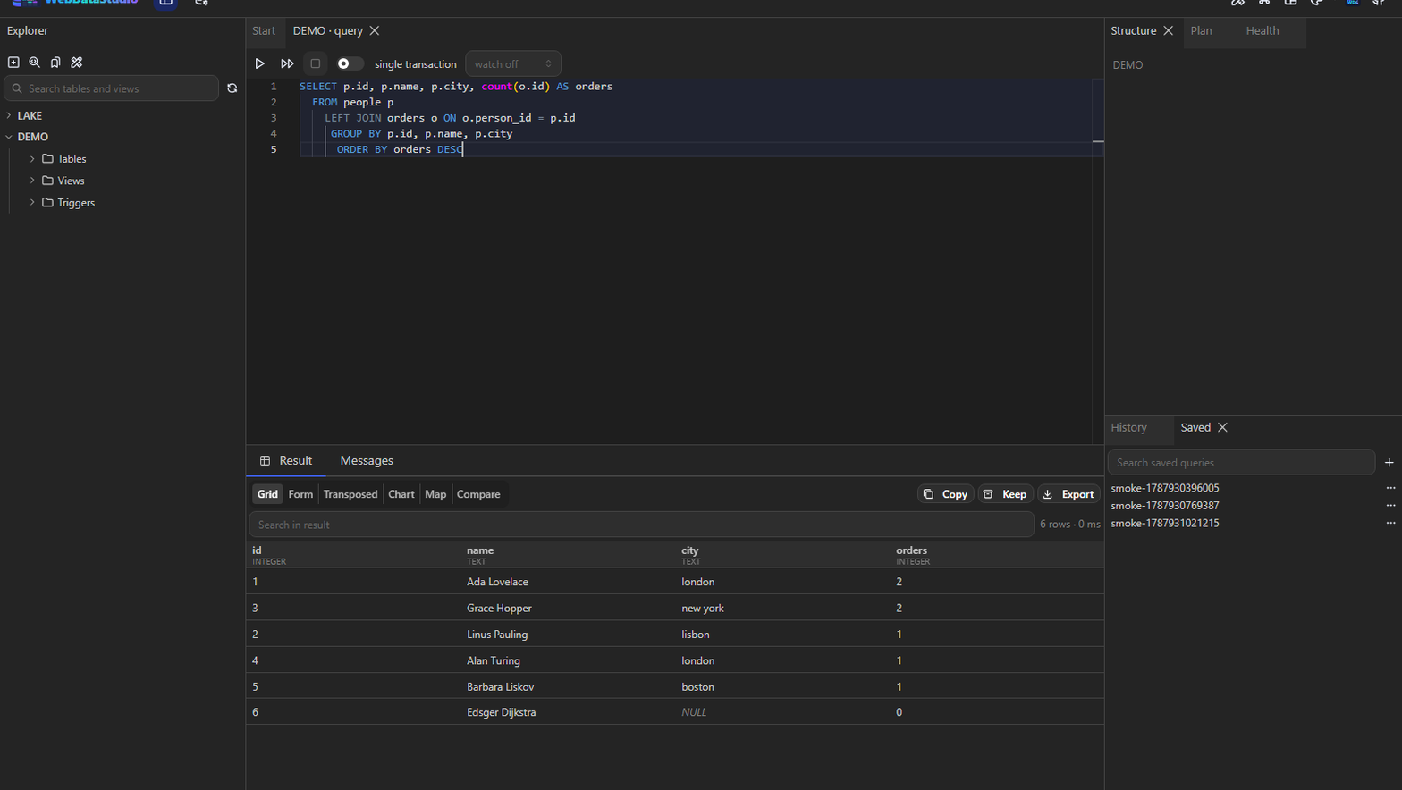Open the Result tab
Screen dimensions: 1402x790
coord(286,460)
